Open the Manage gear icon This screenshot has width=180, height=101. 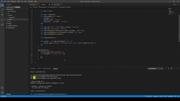coord(2,93)
